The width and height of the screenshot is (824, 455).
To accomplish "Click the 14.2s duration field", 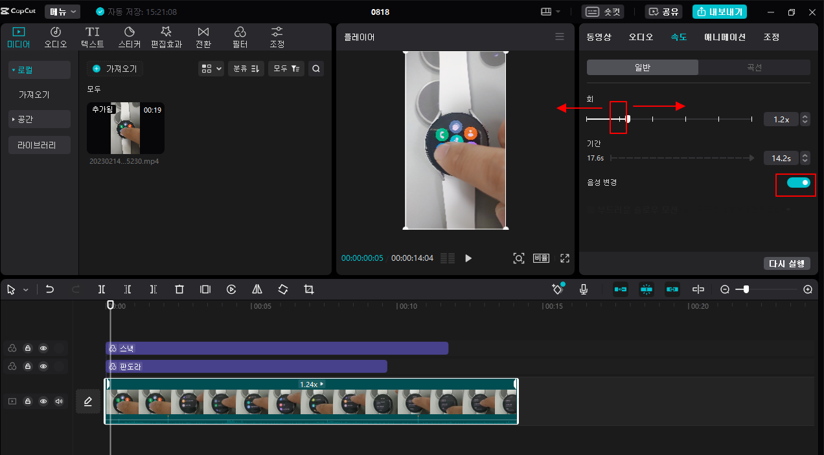I will [781, 158].
